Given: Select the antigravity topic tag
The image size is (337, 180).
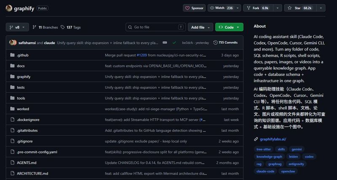Looking at the screenshot, I should tap(296, 164).
